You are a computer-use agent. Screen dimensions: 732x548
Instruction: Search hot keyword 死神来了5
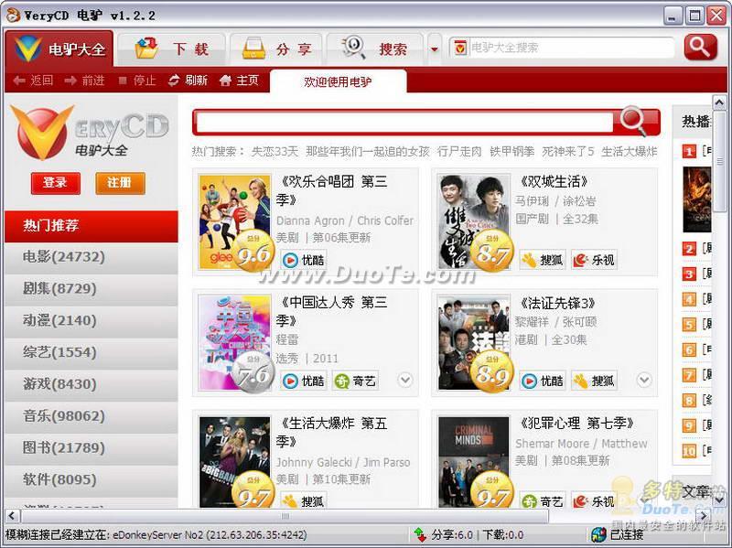567,152
